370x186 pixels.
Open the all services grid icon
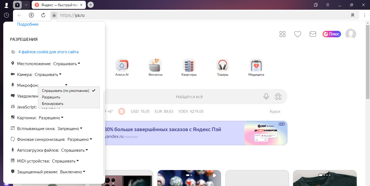[x=283, y=34]
